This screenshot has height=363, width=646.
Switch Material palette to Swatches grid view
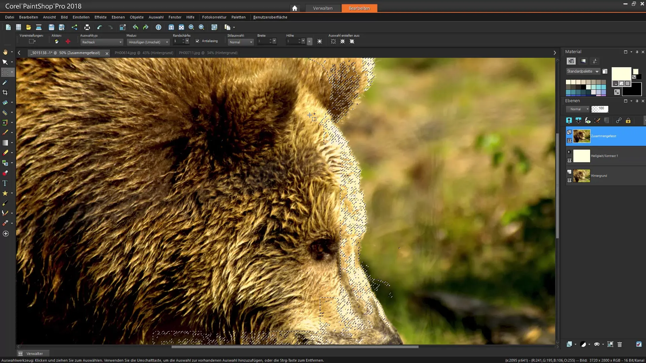tap(571, 61)
